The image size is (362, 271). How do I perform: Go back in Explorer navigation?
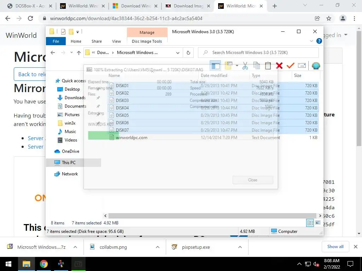pyautogui.click(x=53, y=53)
